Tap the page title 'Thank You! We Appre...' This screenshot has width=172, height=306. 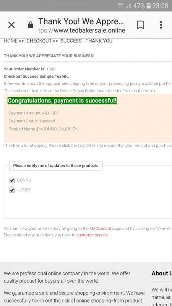[x=81, y=21]
